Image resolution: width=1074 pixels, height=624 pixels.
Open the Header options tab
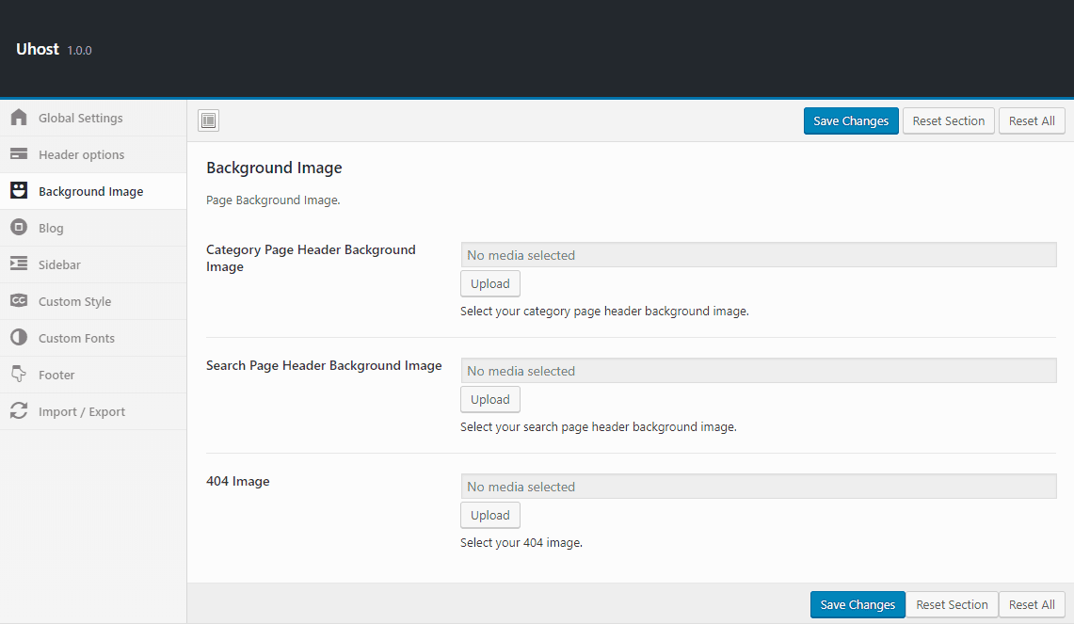pyautogui.click(x=81, y=154)
